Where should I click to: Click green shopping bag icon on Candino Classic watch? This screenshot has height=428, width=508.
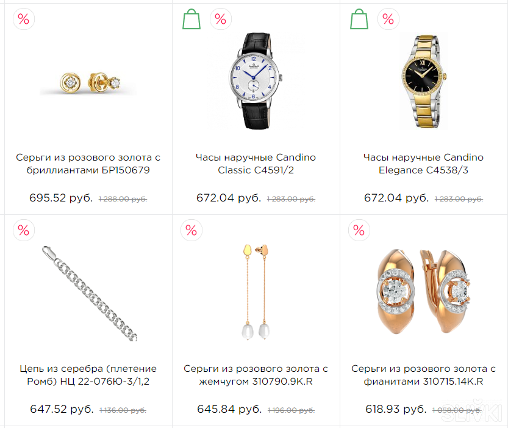[191, 19]
